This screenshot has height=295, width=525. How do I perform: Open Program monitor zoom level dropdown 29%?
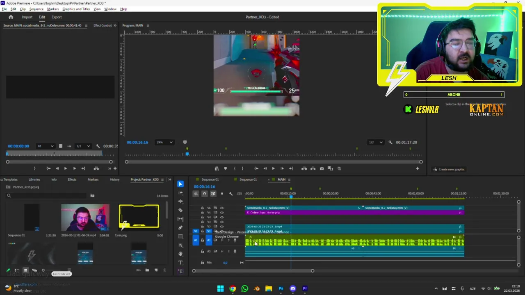point(164,142)
